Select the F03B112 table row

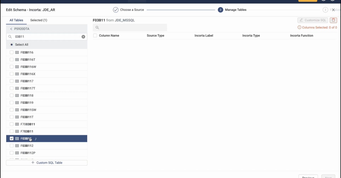tap(47, 146)
